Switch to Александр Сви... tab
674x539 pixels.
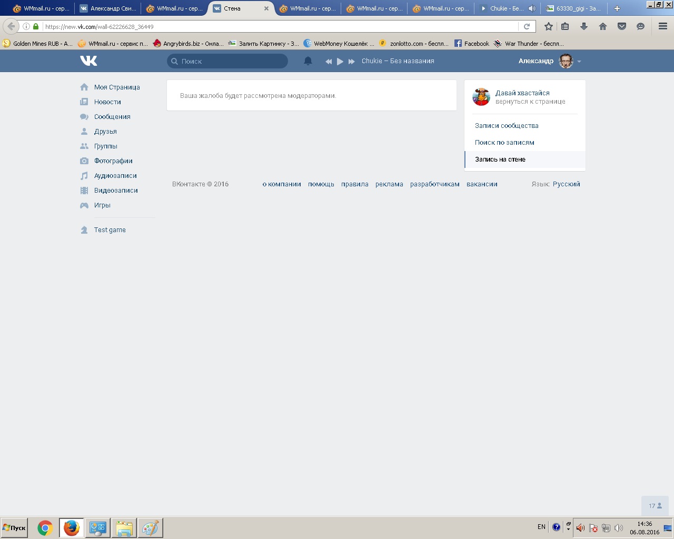pos(108,8)
